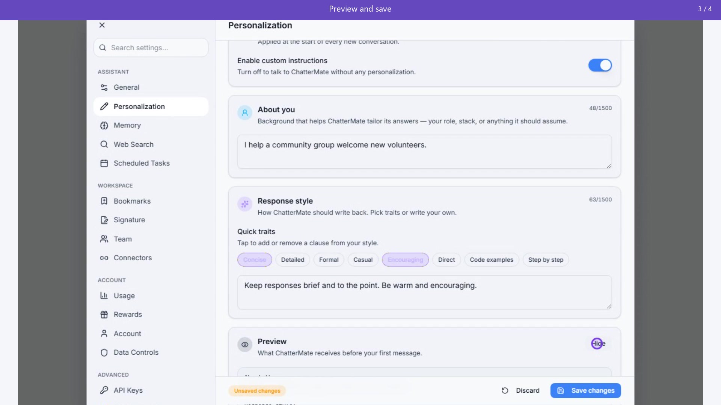Click the Data Controls shield icon

coord(104,352)
